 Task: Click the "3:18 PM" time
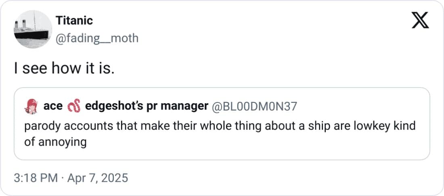(36, 177)
